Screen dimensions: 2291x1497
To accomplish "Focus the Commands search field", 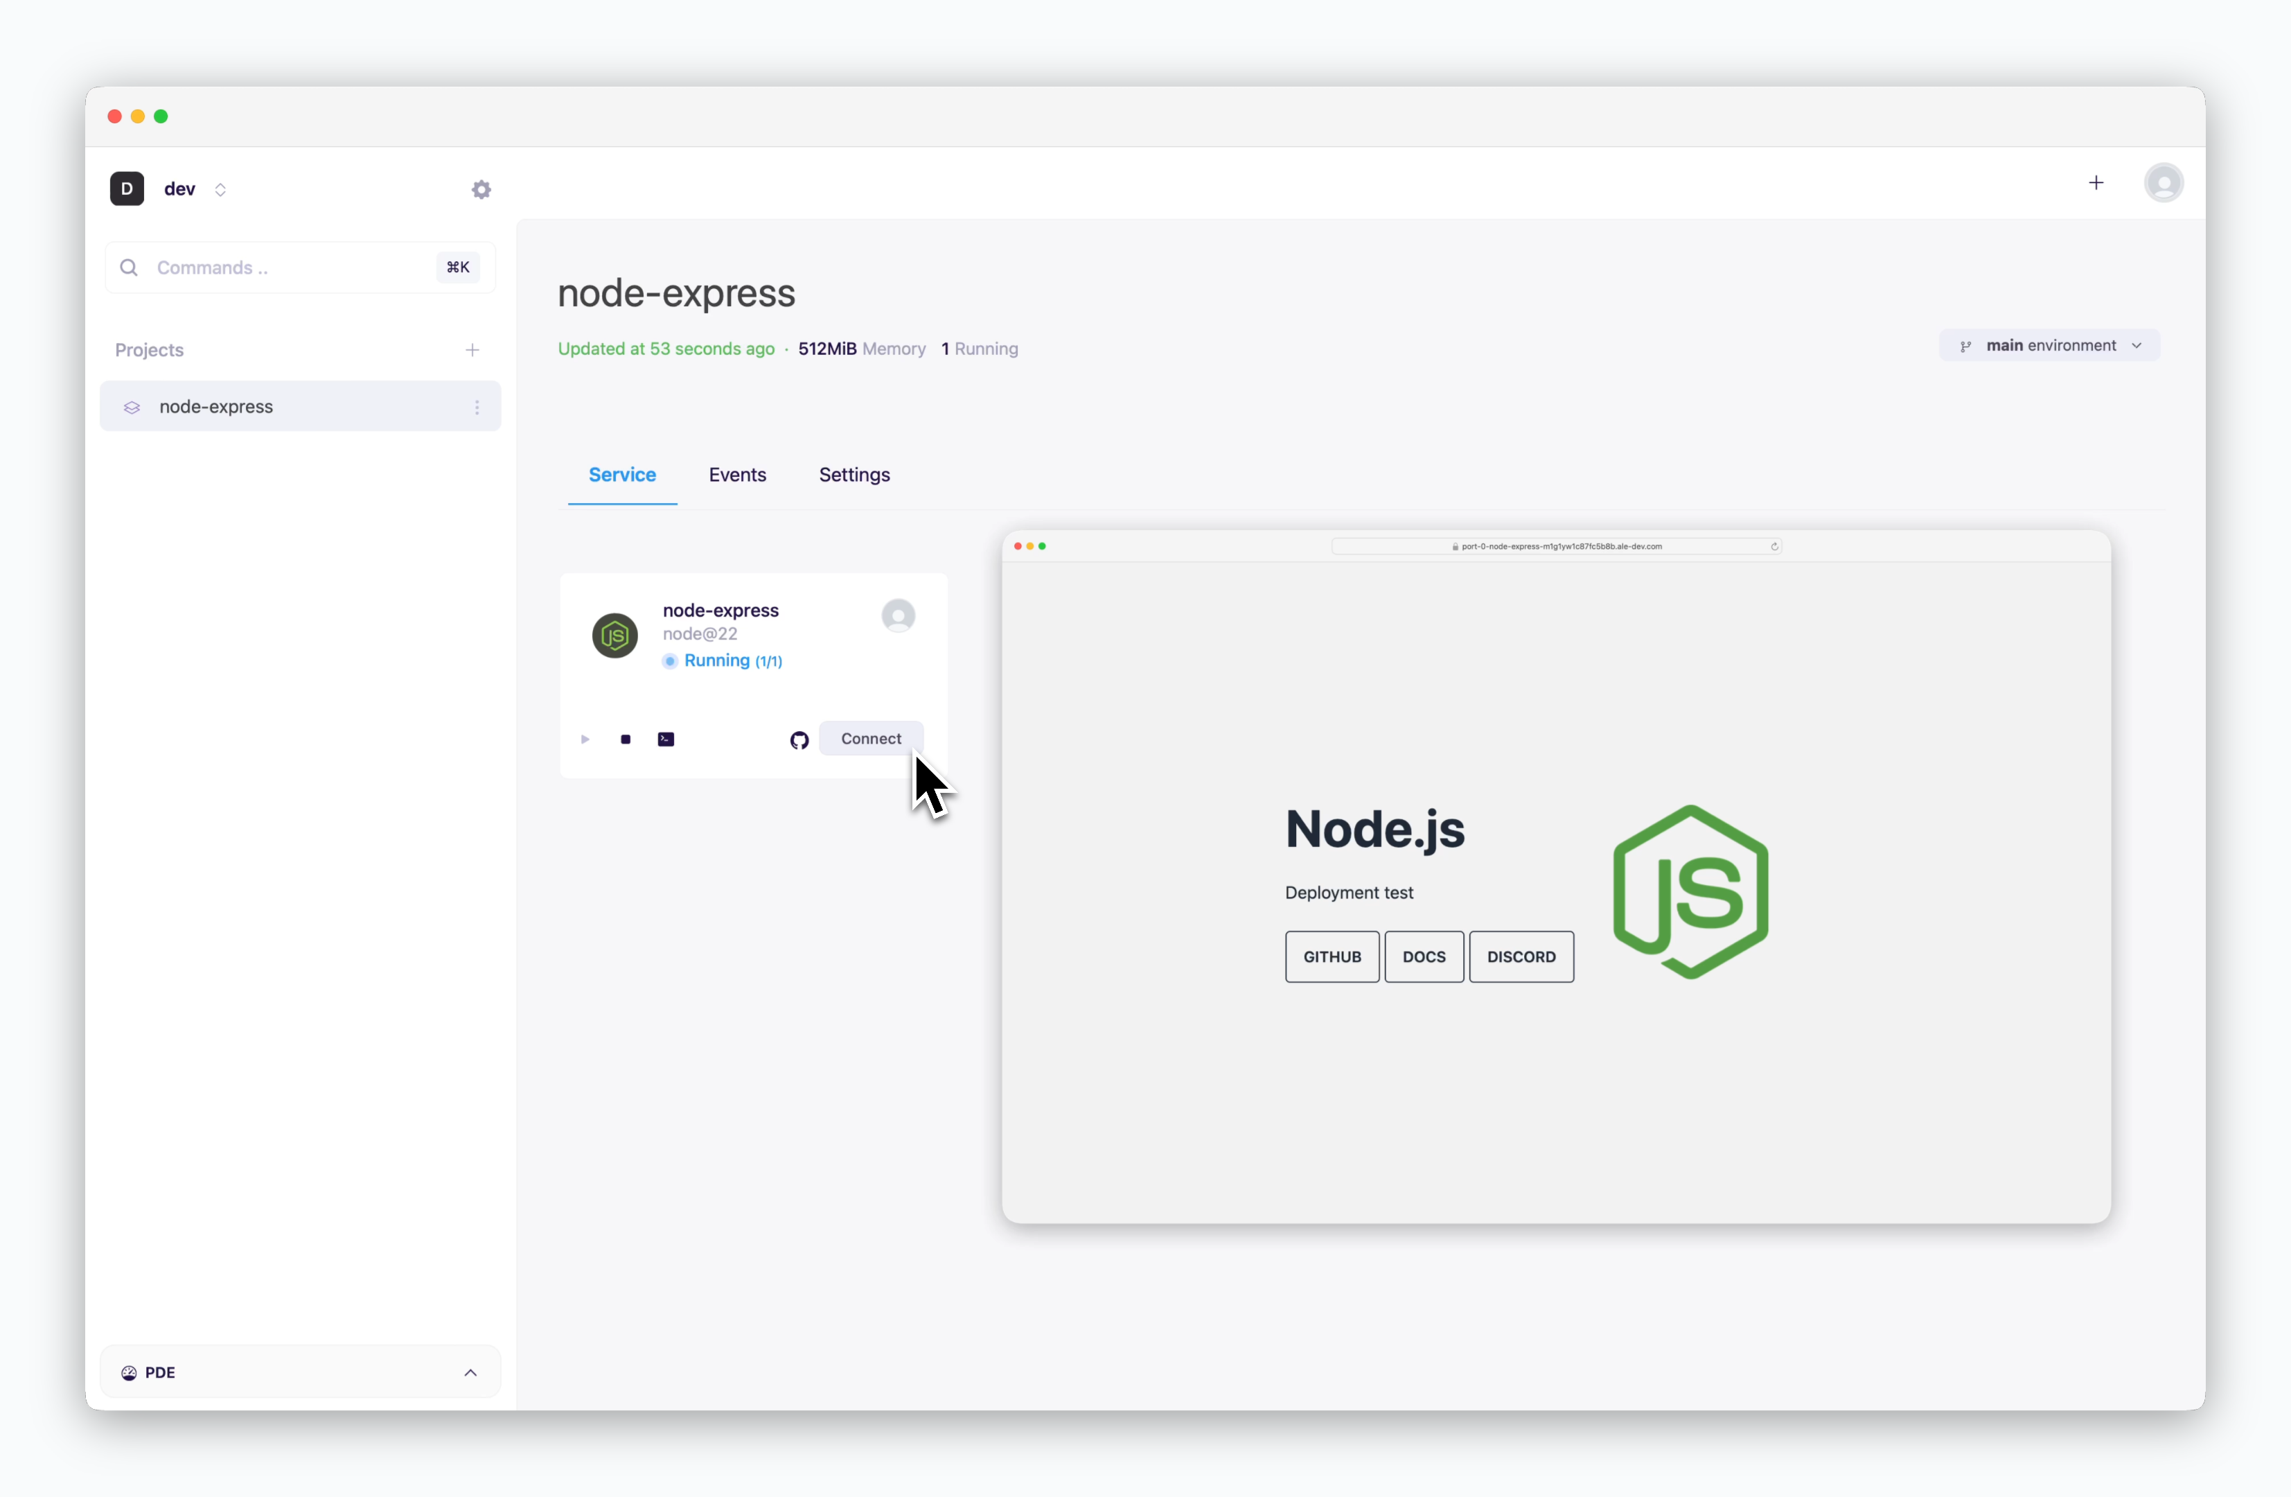I will [x=299, y=268].
